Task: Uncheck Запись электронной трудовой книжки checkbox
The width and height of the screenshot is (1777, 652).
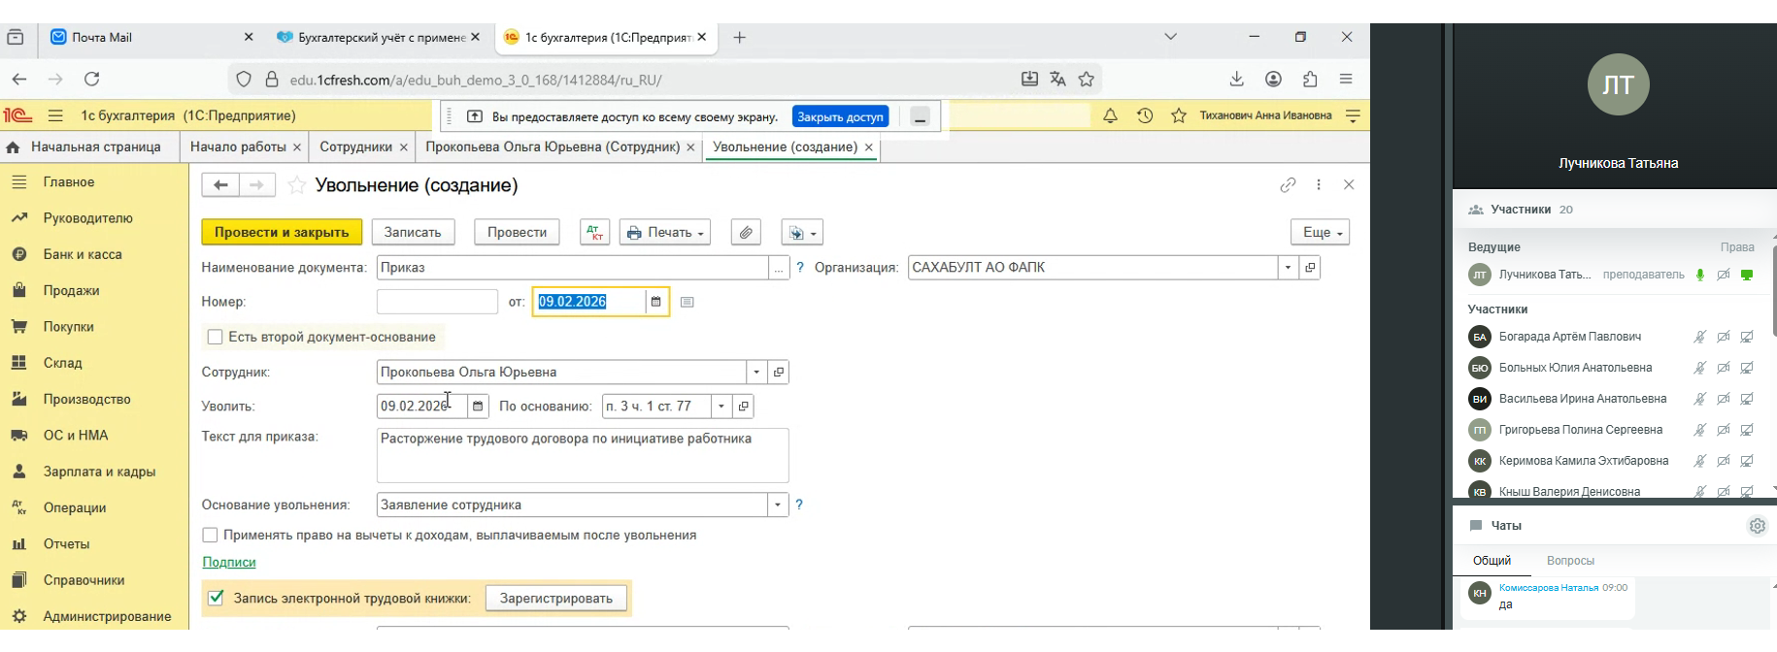Action: [216, 598]
